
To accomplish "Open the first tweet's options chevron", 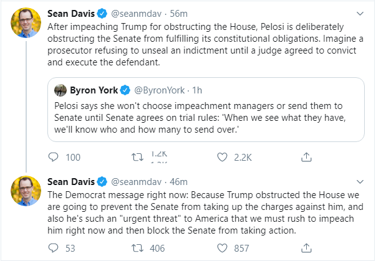I will [x=360, y=12].
